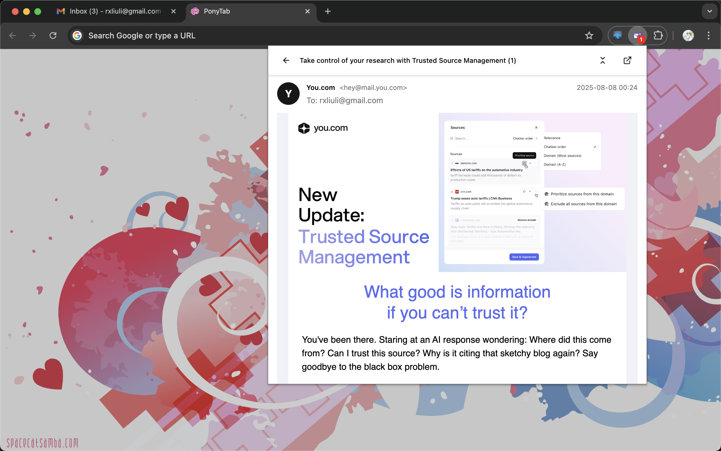Open the mail checker extension icon
Screen dimensions: 721x451
pos(638,36)
